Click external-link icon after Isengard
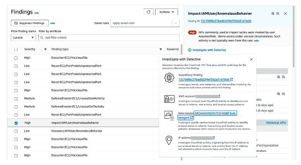The width and height of the screenshot is (301, 165). click(x=191, y=118)
